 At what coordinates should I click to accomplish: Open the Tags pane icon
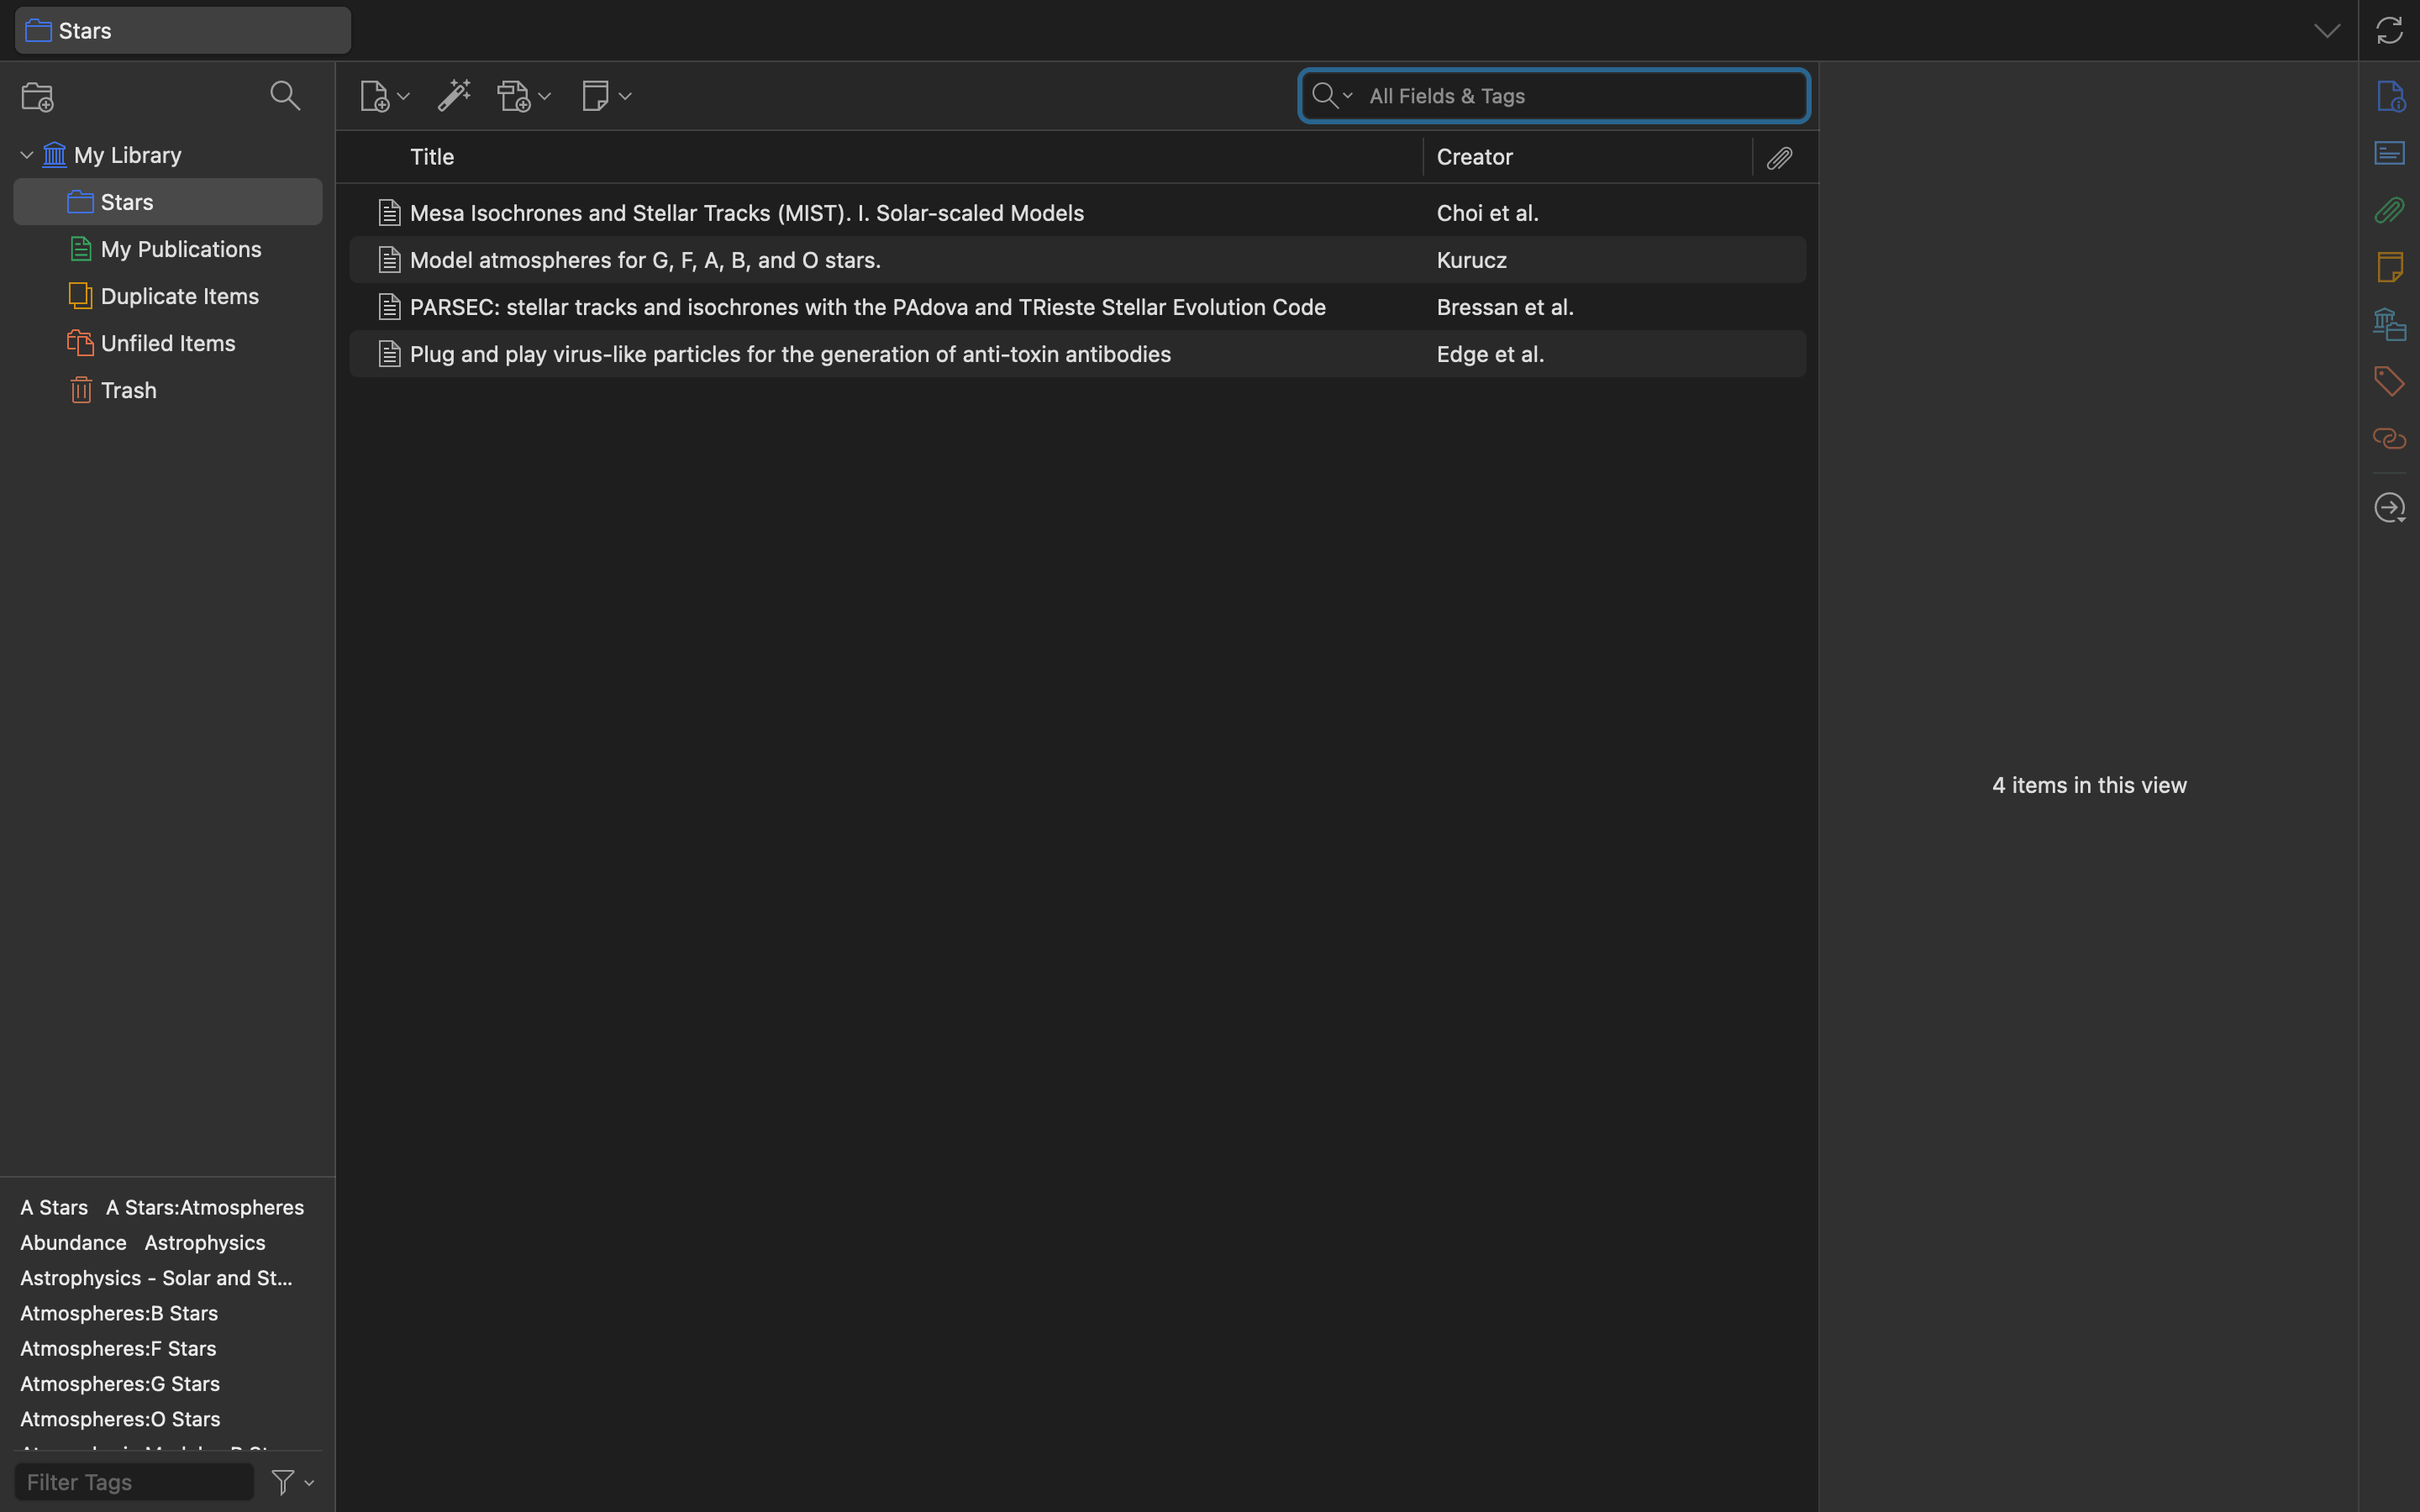[2390, 381]
